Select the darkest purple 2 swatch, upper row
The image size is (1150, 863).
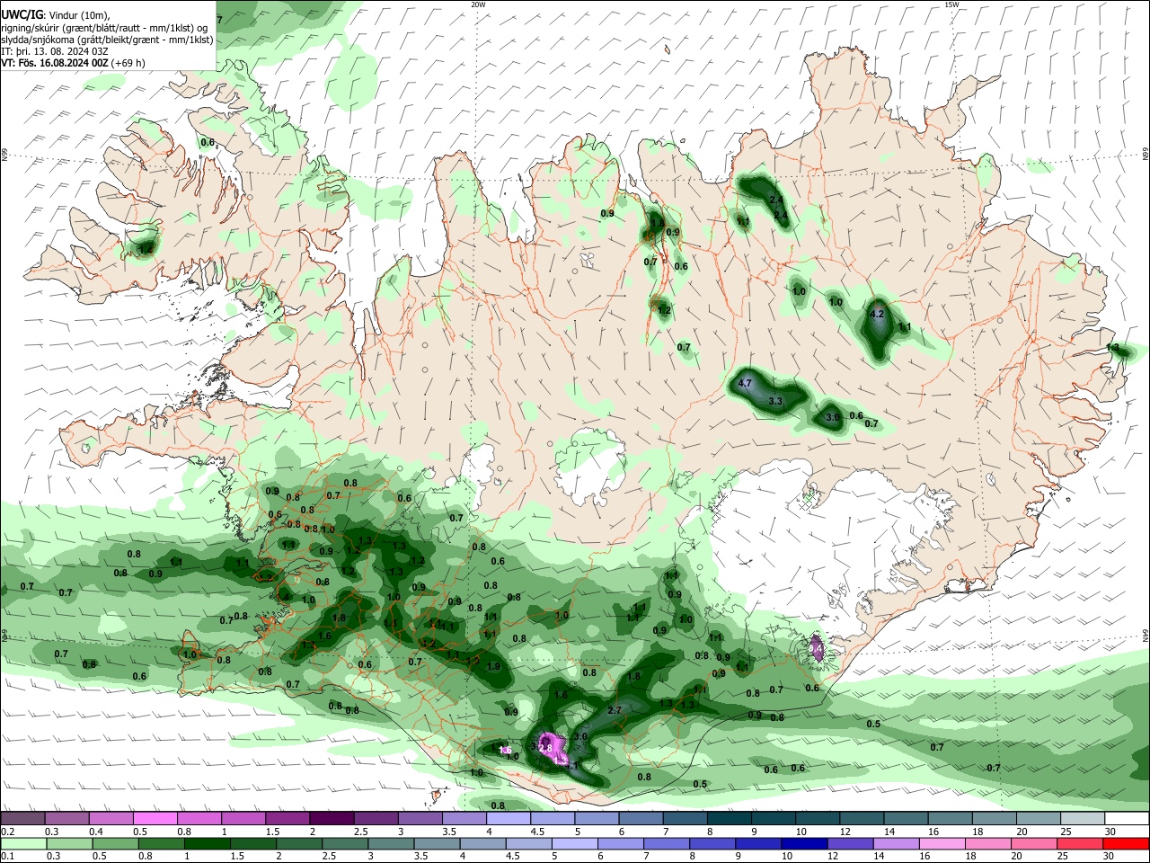(332, 818)
